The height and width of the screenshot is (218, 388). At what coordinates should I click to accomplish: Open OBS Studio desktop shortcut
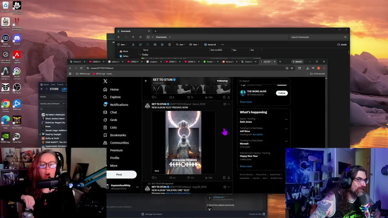click(17, 89)
